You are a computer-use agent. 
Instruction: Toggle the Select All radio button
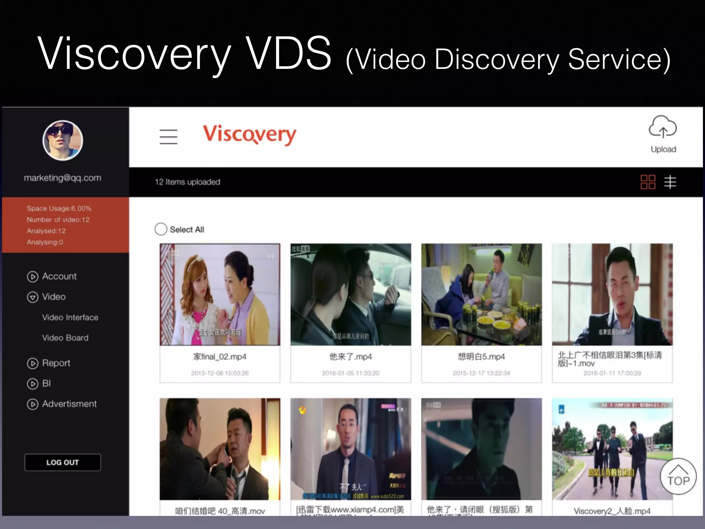pyautogui.click(x=161, y=229)
